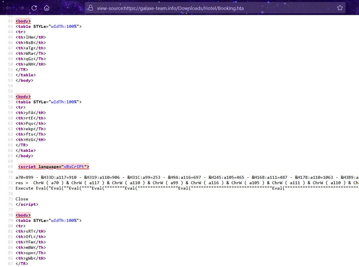Click the </TR> tag on line 65
The image size is (359, 267).
point(22,145)
